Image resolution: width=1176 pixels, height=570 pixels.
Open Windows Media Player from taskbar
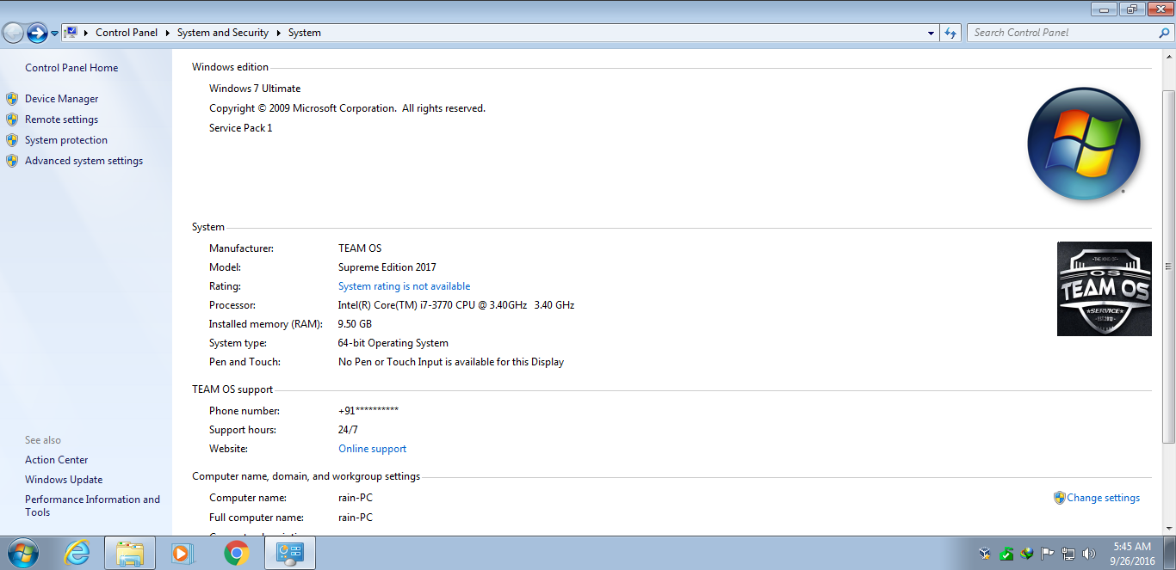point(183,553)
